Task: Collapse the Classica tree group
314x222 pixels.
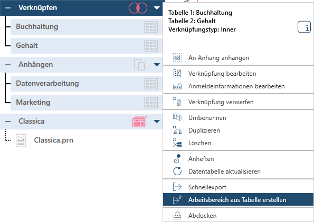Action: tap(8, 122)
